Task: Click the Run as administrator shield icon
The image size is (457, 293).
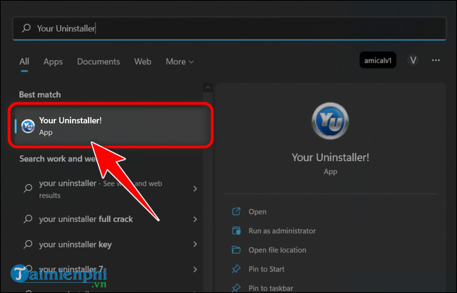Action: coord(236,231)
